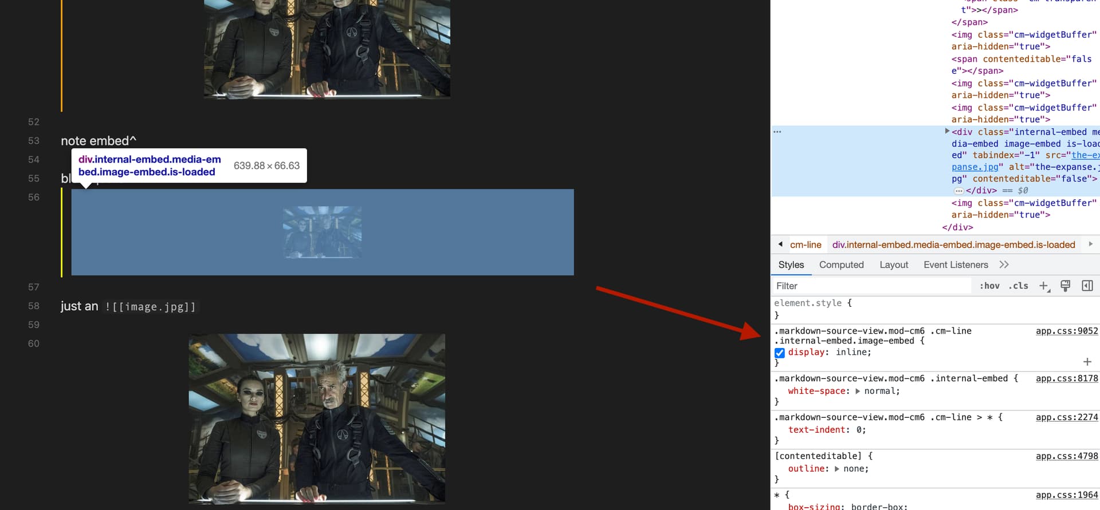1100x510 pixels.
Task: Click the ![[image.jpg]] embed syntax on line 58
Action: pyautogui.click(x=151, y=307)
